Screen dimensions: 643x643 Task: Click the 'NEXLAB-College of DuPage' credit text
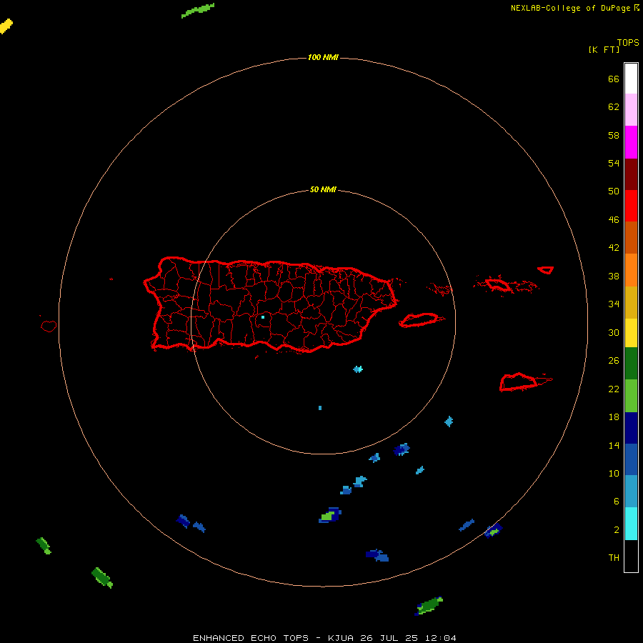coord(570,8)
